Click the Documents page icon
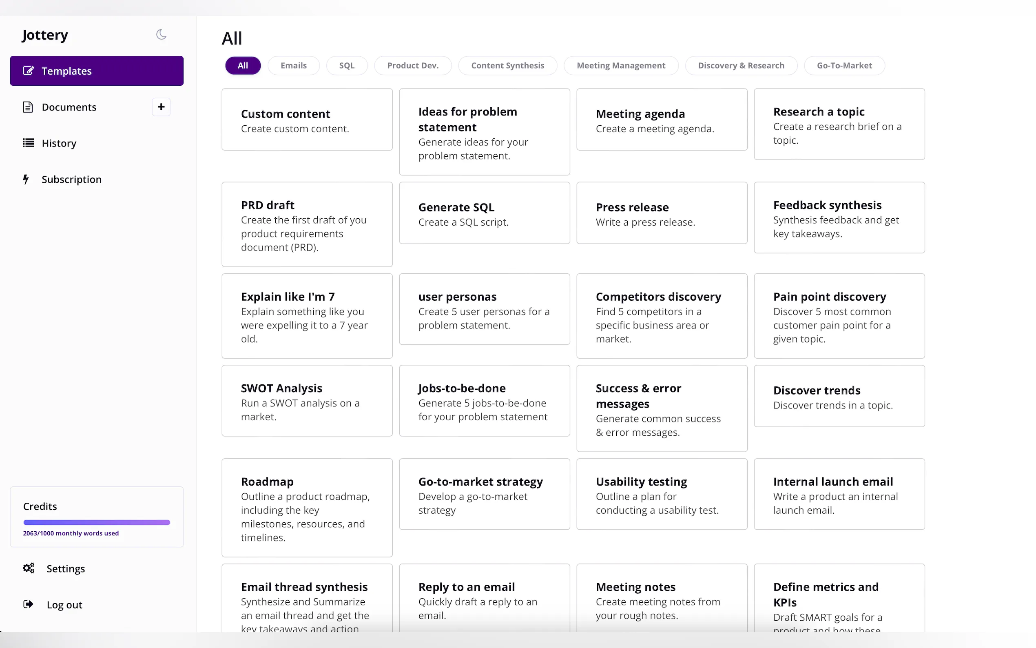Viewport: 1036px width, 648px height. 28,107
